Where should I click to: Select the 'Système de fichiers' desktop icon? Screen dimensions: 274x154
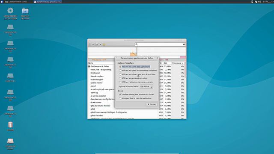(x=10, y=144)
